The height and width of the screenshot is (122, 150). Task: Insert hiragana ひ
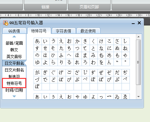pos(54,55)
